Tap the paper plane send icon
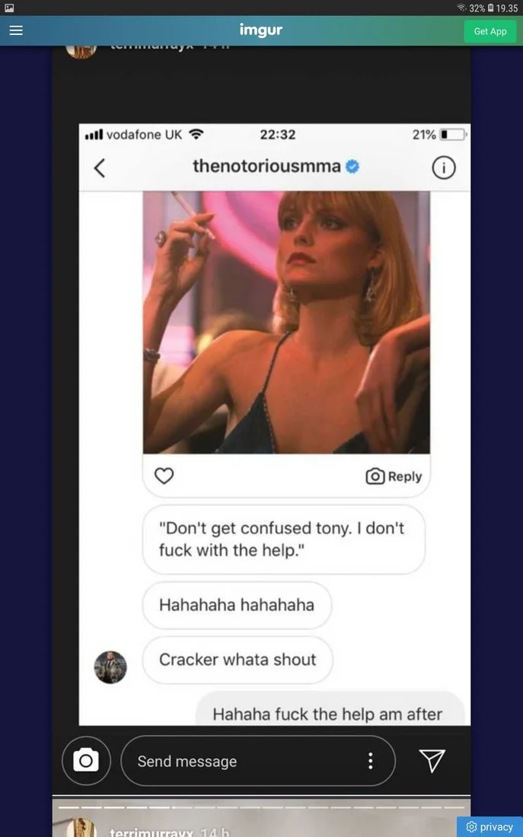523x837 pixels. 432,759
